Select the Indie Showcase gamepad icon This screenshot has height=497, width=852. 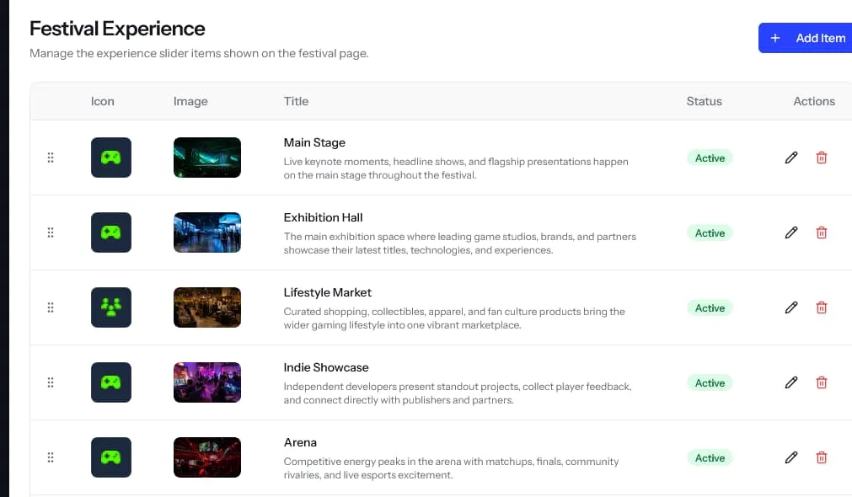pos(111,382)
